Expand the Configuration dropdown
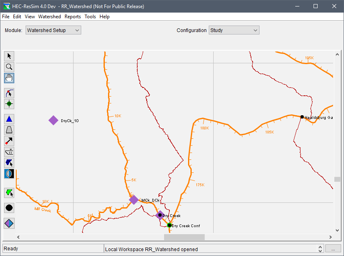 coord(234,30)
